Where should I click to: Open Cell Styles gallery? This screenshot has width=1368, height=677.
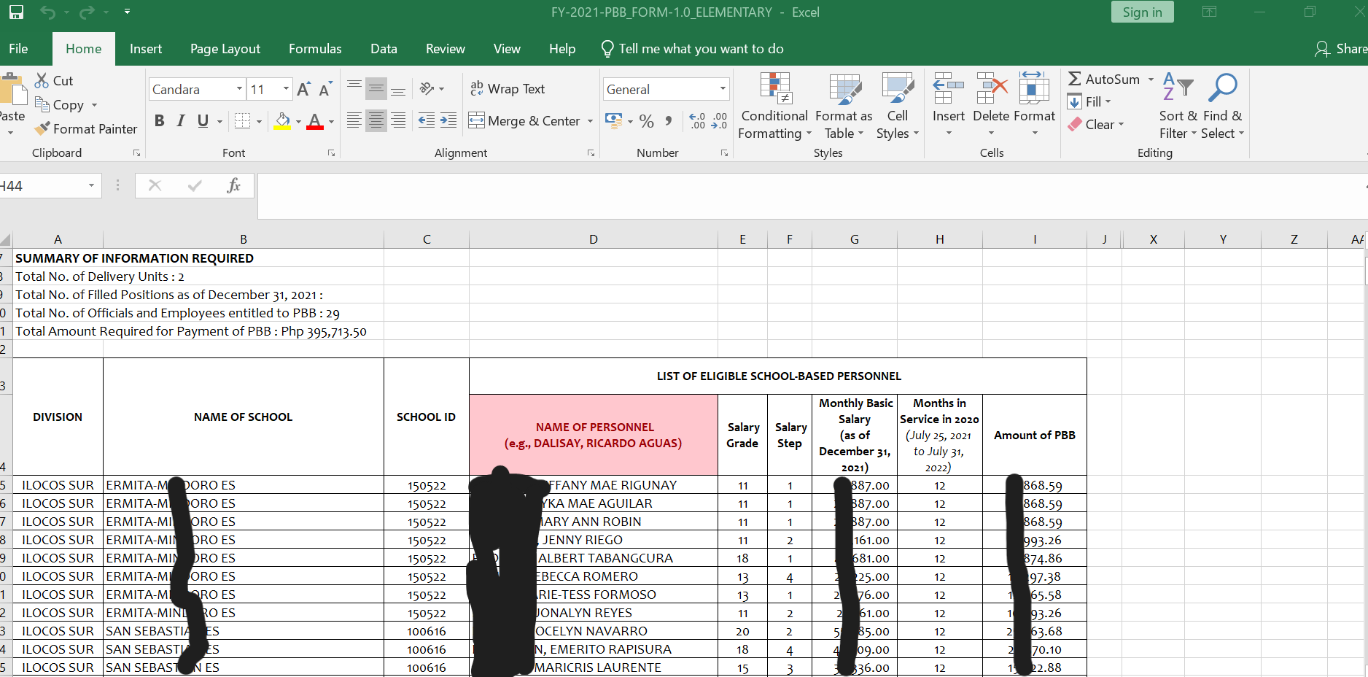[x=898, y=107]
